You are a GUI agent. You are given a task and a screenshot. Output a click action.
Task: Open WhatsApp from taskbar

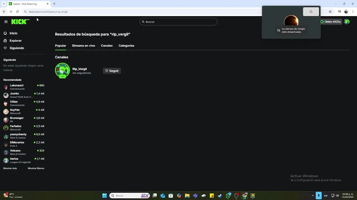tap(228, 196)
